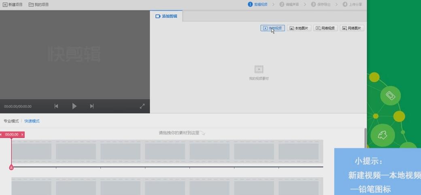Select the 添加剪辑 tab
421x195 pixels.
pyautogui.click(x=166, y=16)
